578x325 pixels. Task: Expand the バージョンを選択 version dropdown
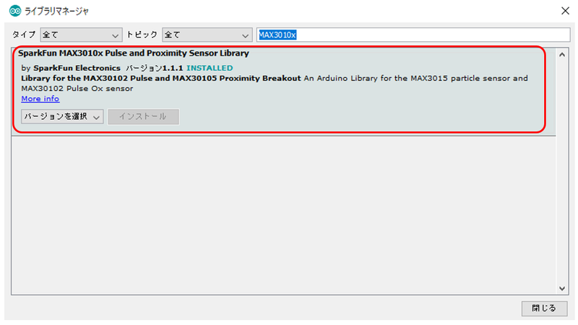[x=62, y=117]
